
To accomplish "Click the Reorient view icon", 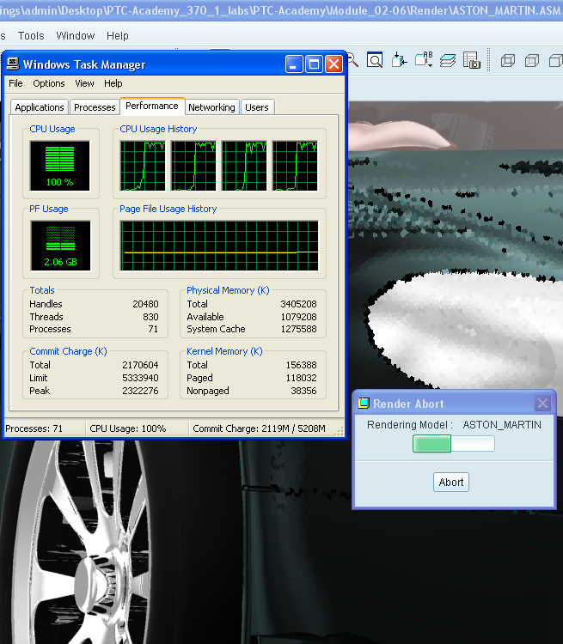I will click(x=399, y=60).
